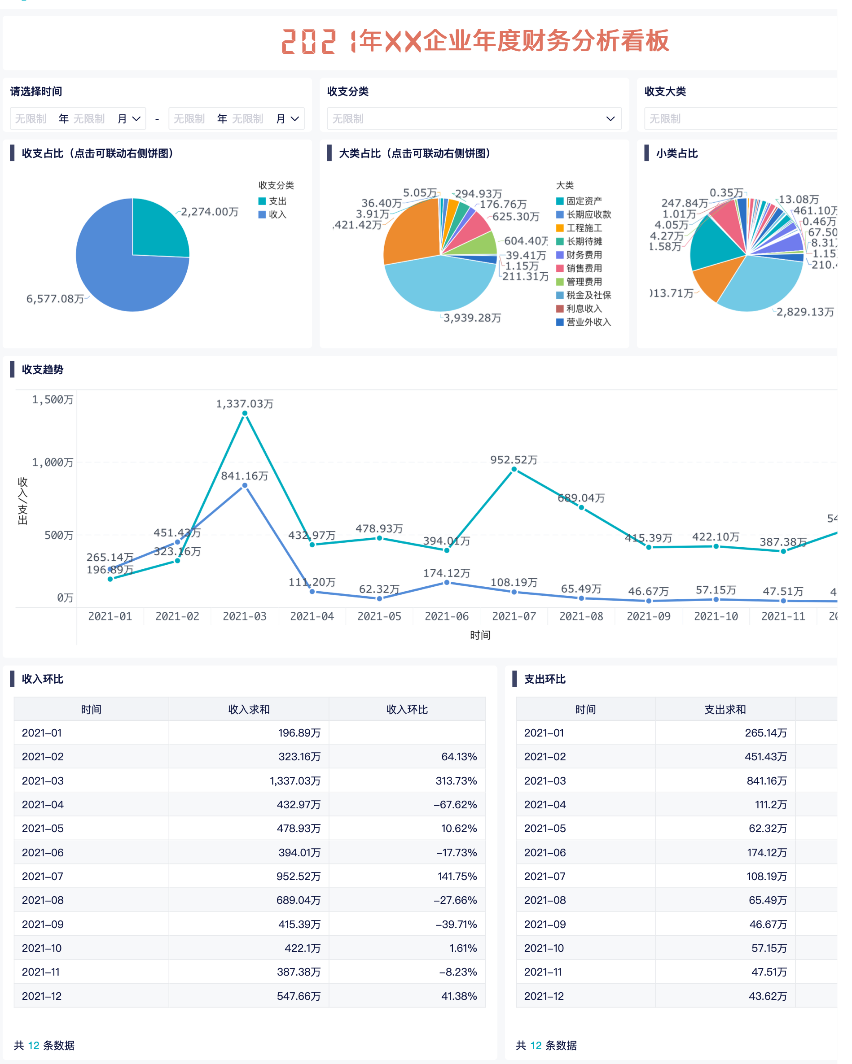Image resolution: width=852 pixels, height=1064 pixels.
Task: Click the 支出求和 column header
Action: click(725, 709)
